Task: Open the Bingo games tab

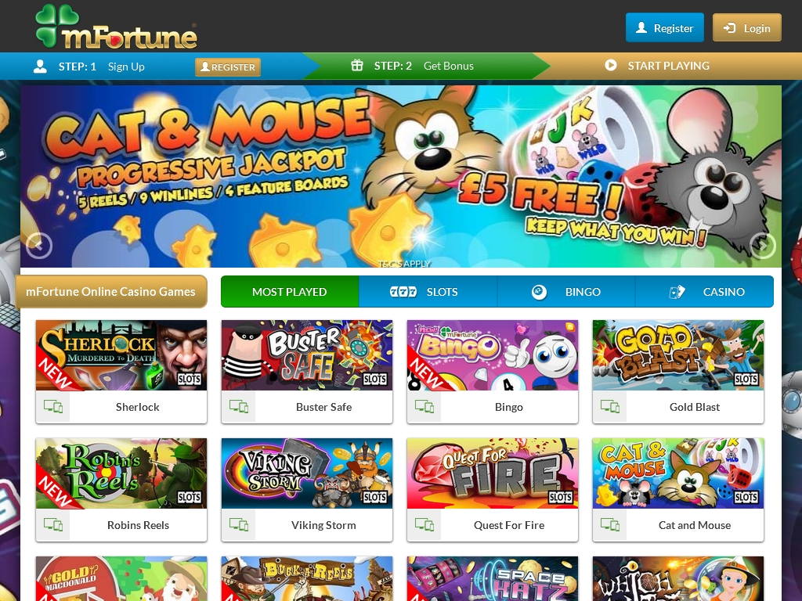Action: point(566,292)
